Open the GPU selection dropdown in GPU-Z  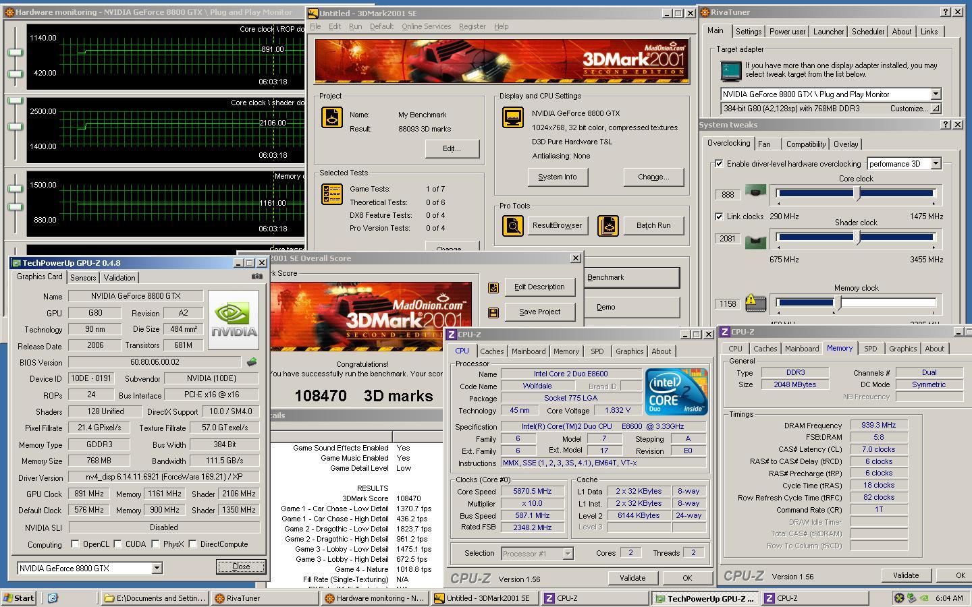(x=157, y=569)
